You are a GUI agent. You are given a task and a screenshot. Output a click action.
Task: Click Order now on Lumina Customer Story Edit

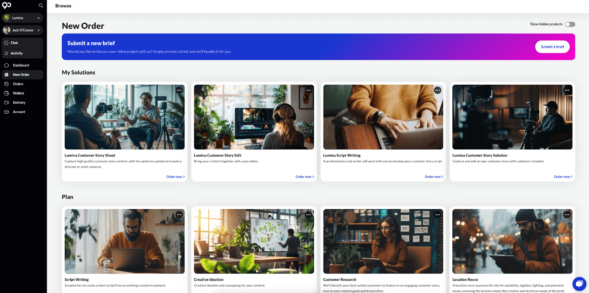(x=304, y=177)
